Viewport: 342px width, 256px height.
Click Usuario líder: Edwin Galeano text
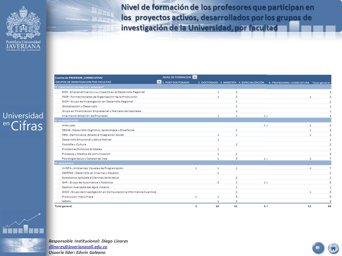(x=77, y=252)
